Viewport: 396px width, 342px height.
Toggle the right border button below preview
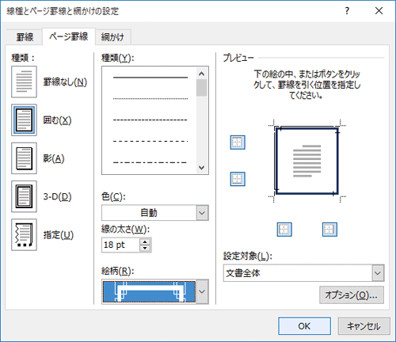(x=329, y=230)
